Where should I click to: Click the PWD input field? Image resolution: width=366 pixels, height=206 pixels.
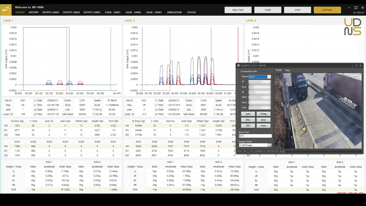pyautogui.click(x=260, y=97)
